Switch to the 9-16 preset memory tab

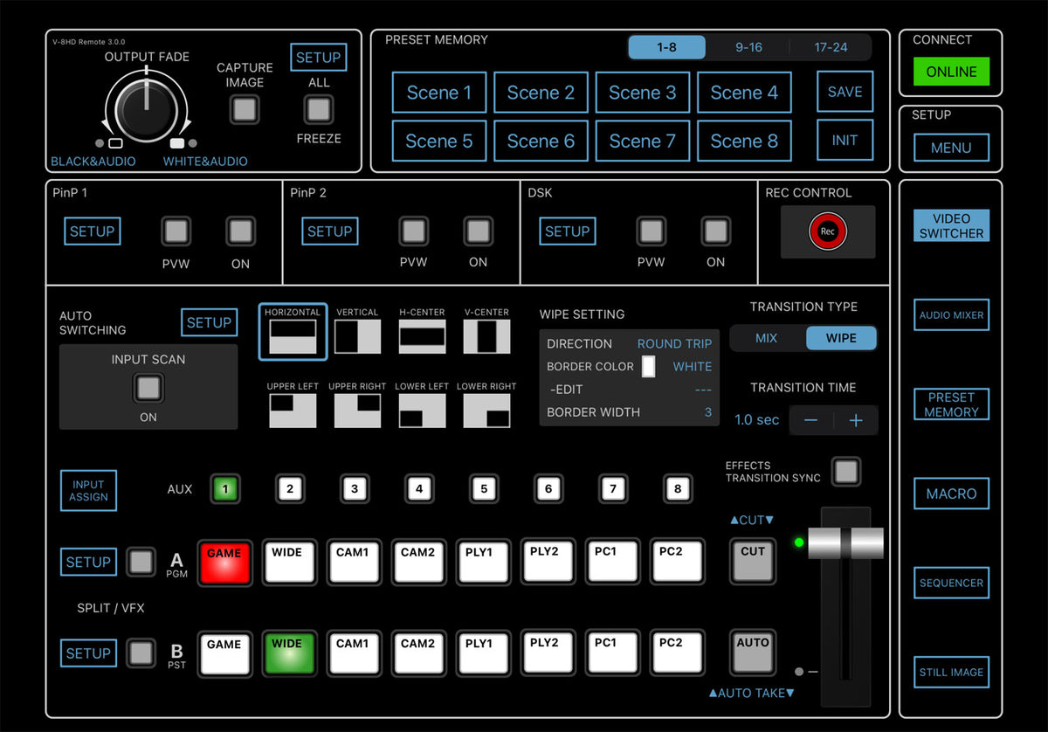(749, 47)
